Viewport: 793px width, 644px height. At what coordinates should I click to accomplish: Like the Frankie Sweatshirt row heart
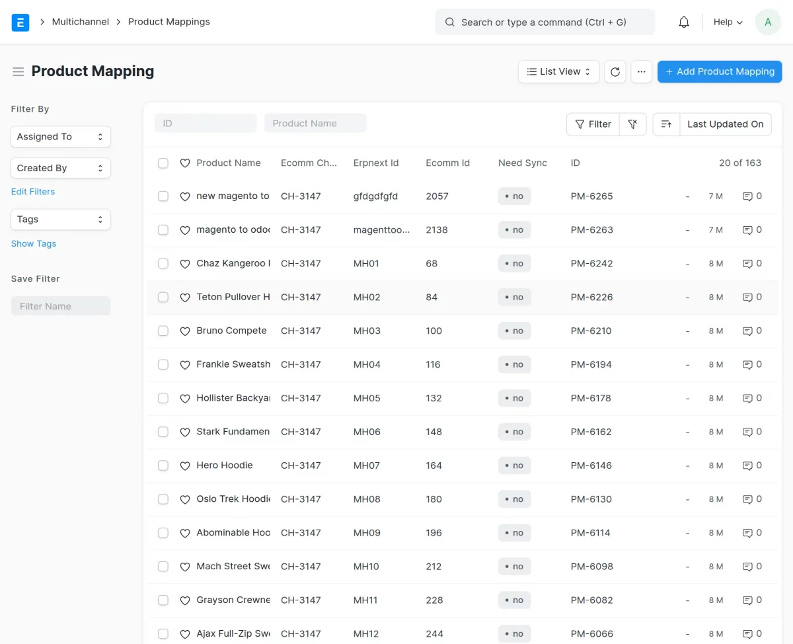click(185, 365)
